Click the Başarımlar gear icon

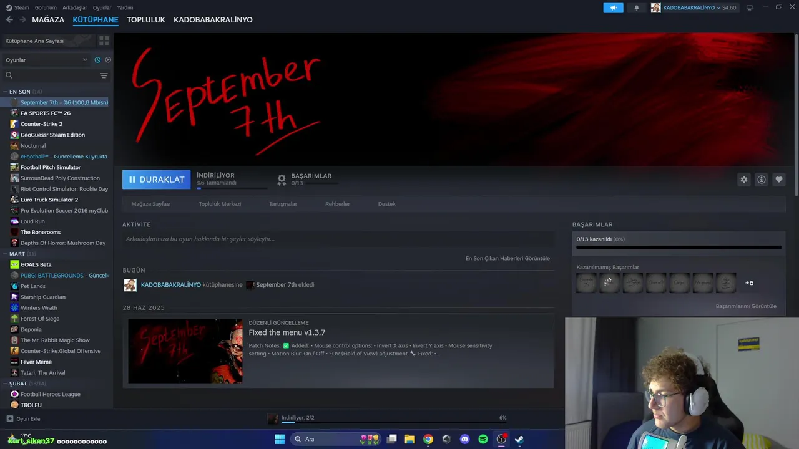282,180
